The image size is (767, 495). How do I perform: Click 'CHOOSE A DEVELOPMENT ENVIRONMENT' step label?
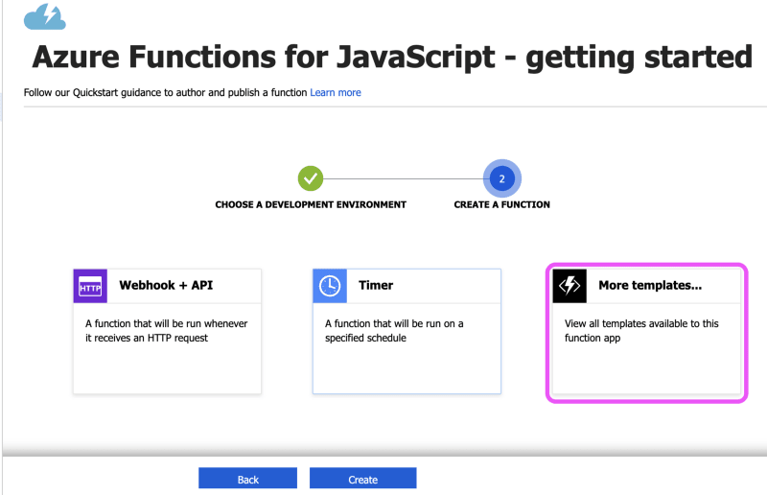click(311, 204)
